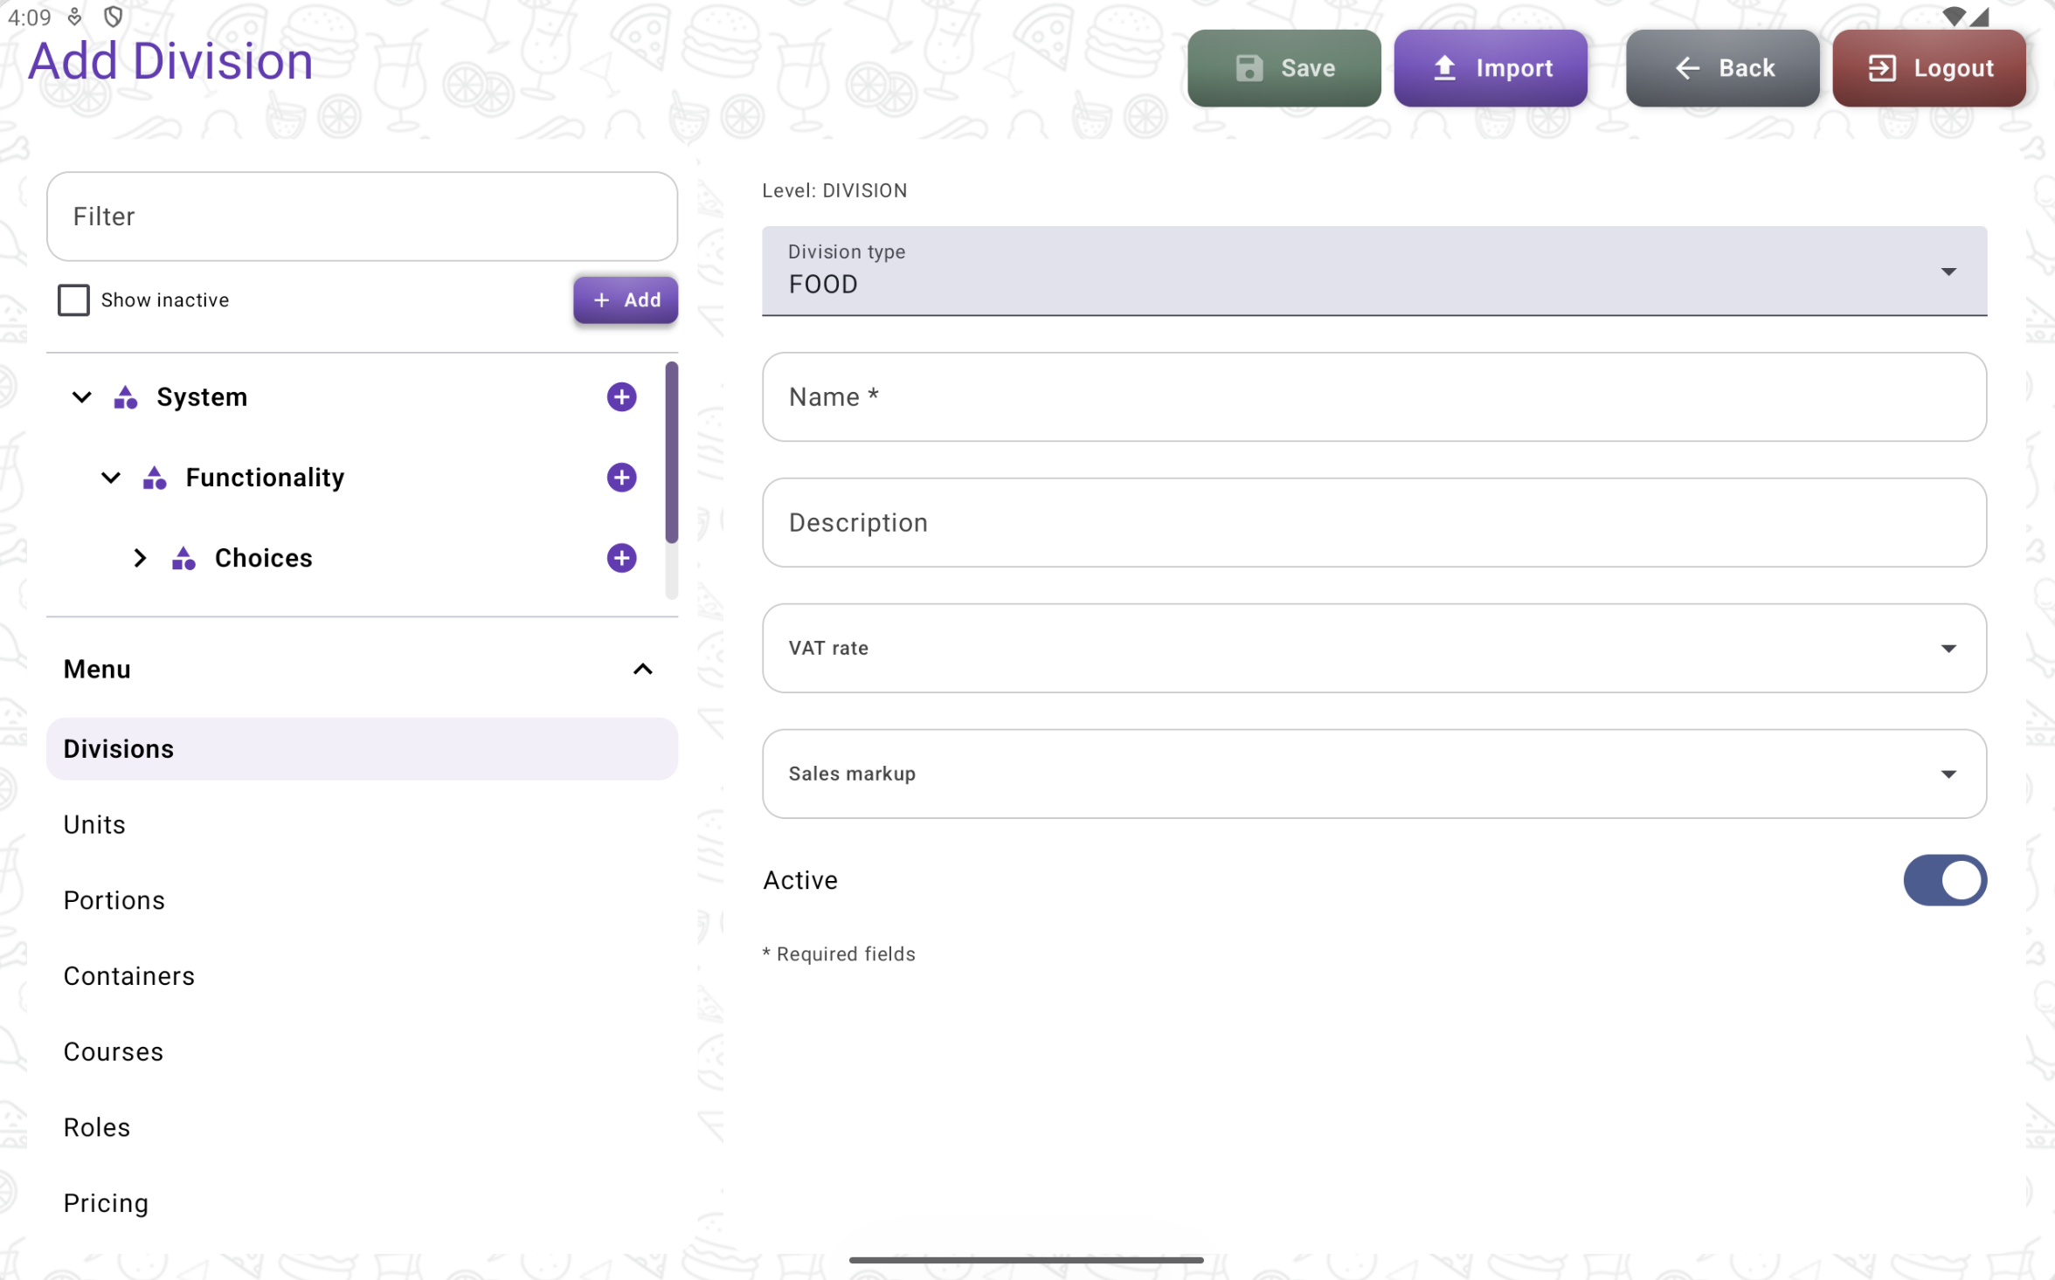This screenshot has width=2055, height=1280.
Task: Log out using the Logout button
Action: 1929,68
